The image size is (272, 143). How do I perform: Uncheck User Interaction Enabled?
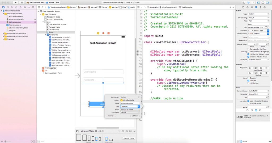[x=248, y=101]
